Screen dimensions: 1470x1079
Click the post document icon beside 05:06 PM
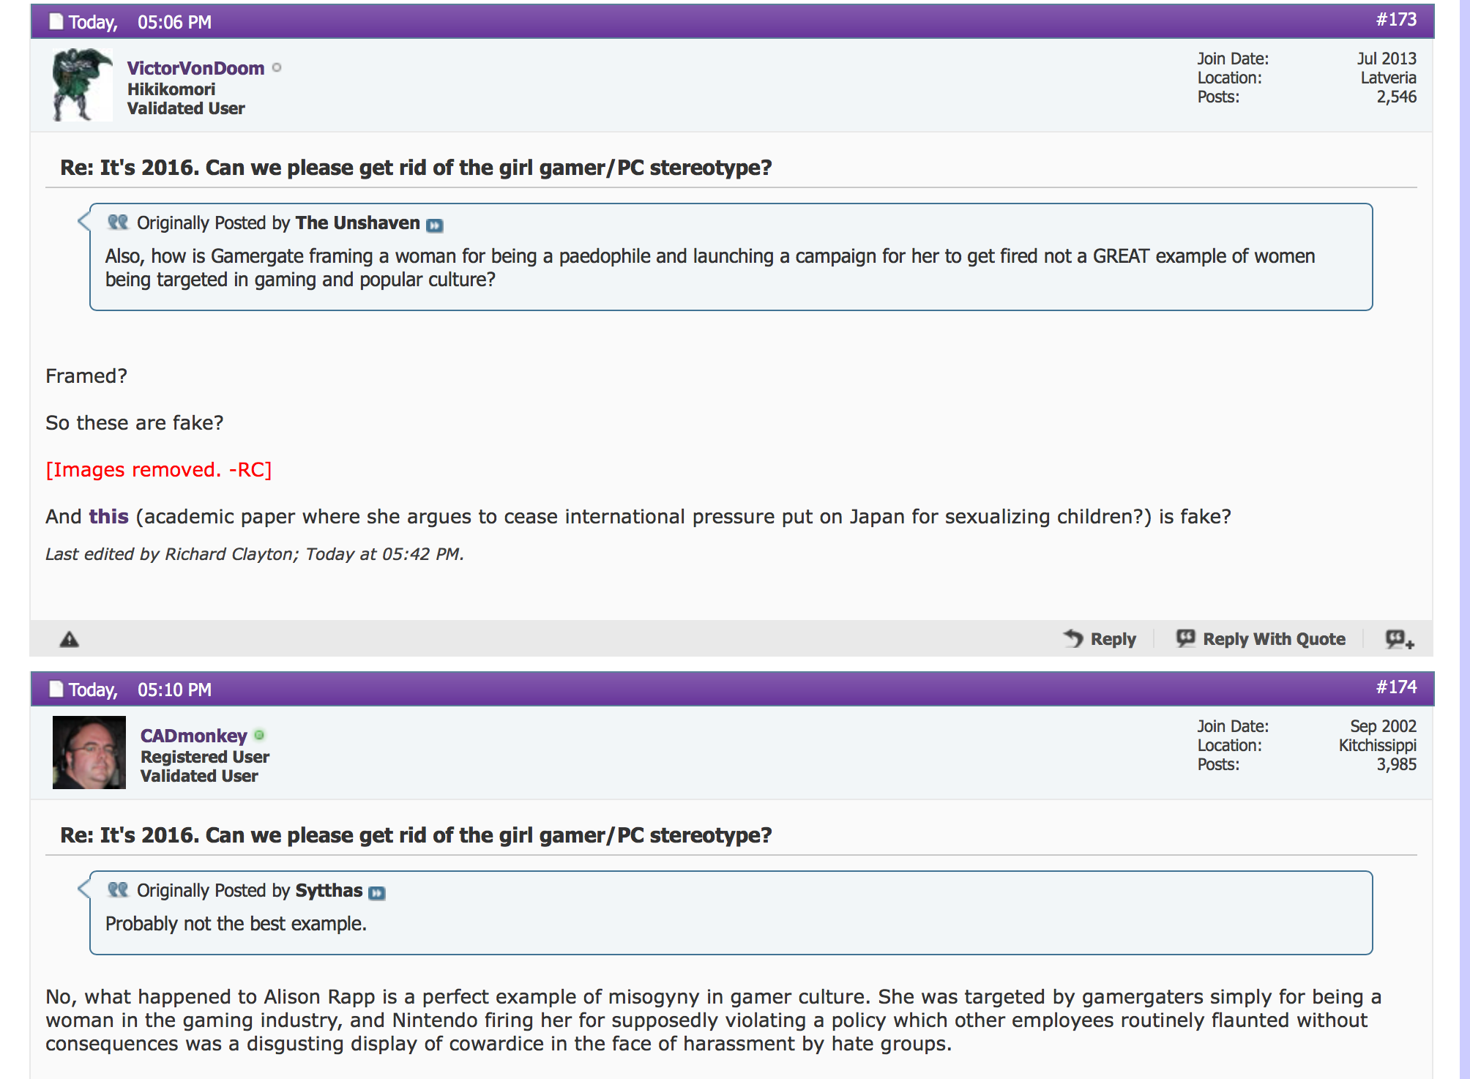(56, 21)
